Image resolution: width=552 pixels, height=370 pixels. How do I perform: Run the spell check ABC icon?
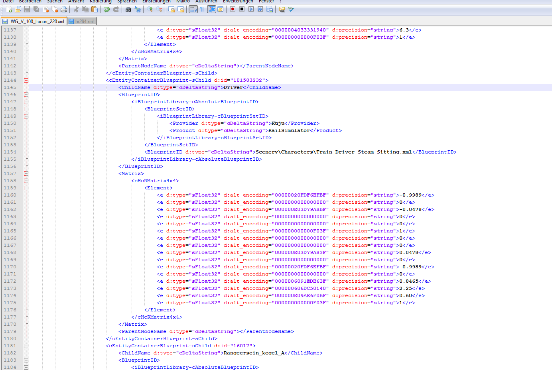point(291,9)
